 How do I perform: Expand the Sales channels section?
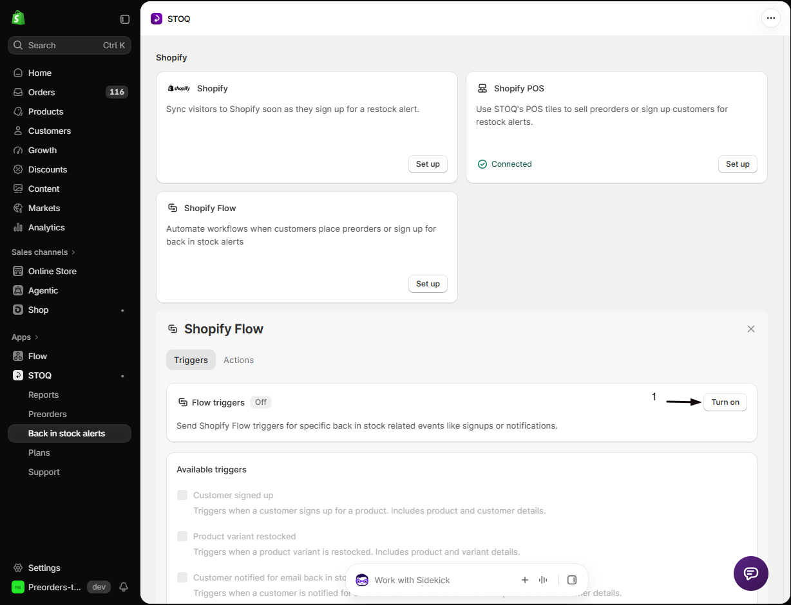pyautogui.click(x=43, y=252)
